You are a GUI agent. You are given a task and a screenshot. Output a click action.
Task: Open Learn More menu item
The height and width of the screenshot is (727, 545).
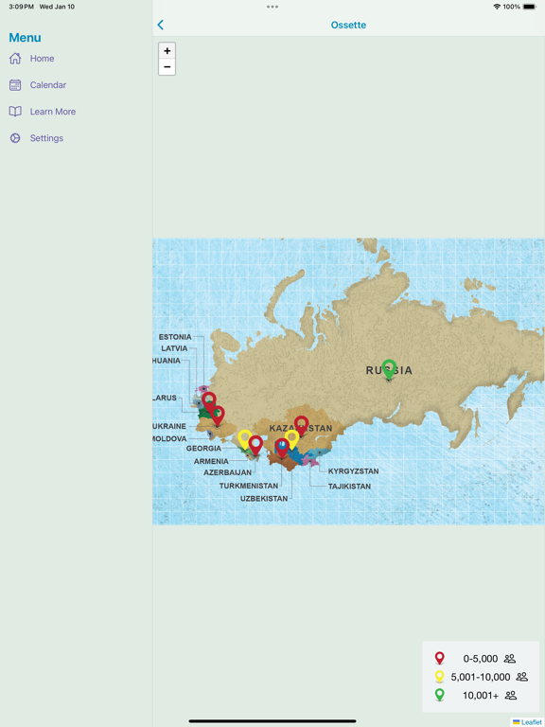[x=53, y=112]
